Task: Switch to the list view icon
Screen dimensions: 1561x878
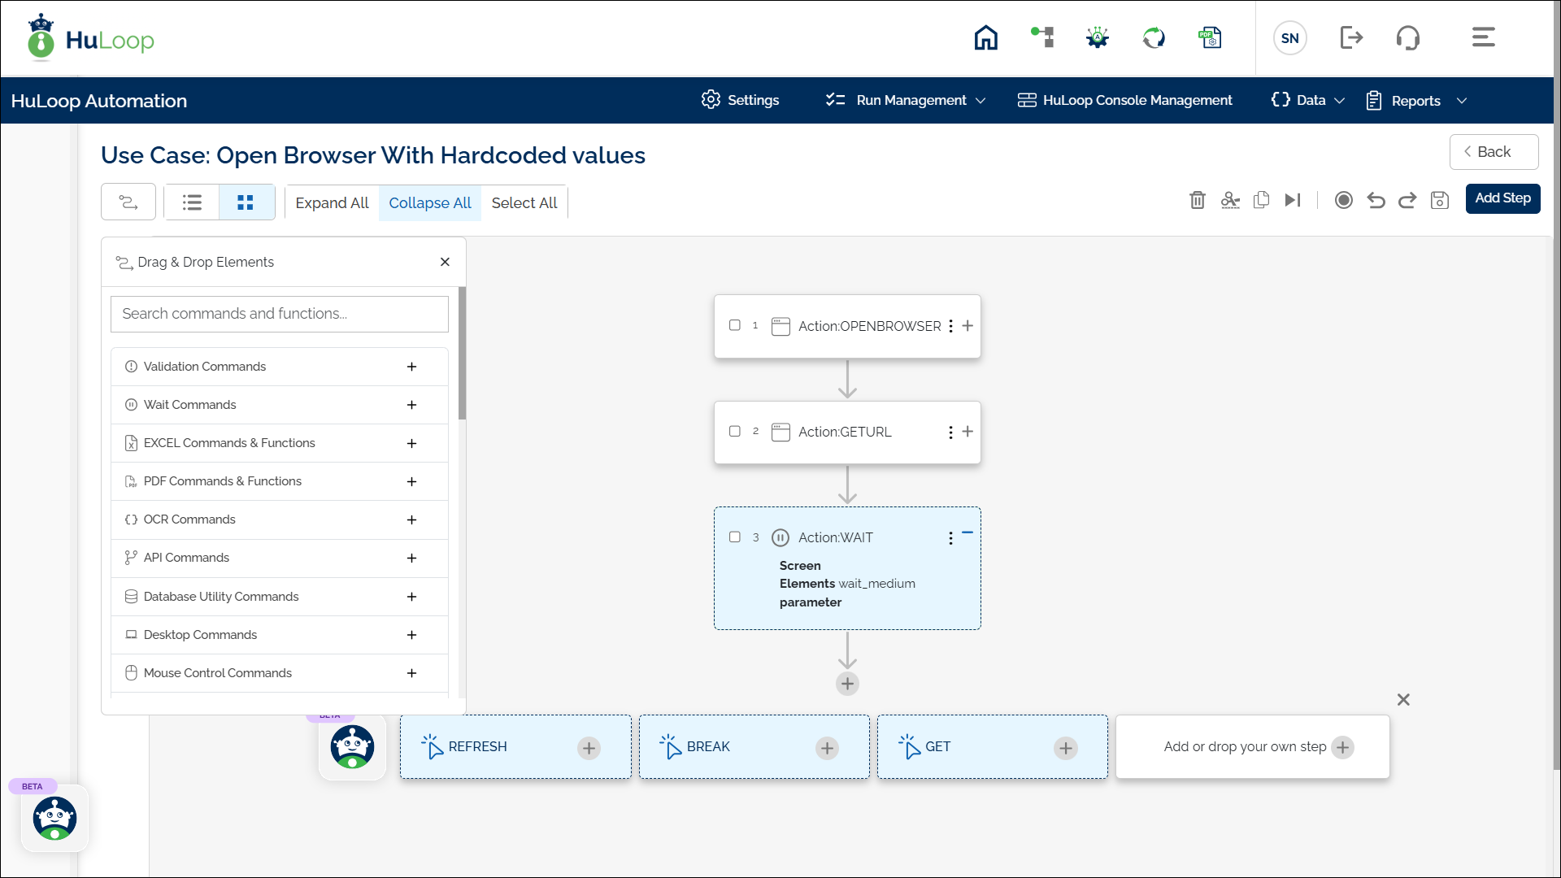Action: pos(192,202)
